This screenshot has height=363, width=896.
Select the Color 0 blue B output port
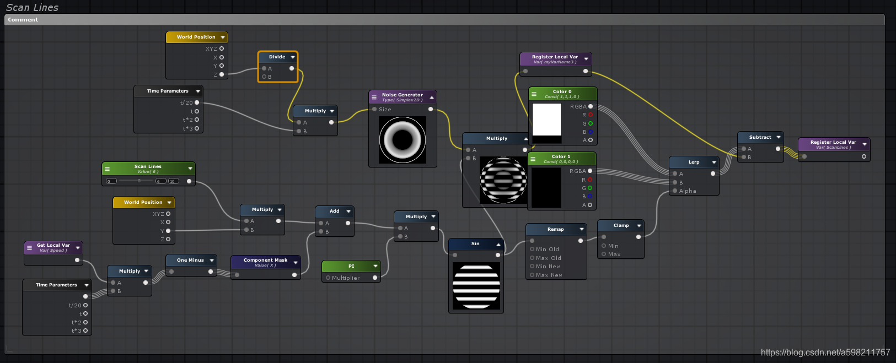(591, 132)
